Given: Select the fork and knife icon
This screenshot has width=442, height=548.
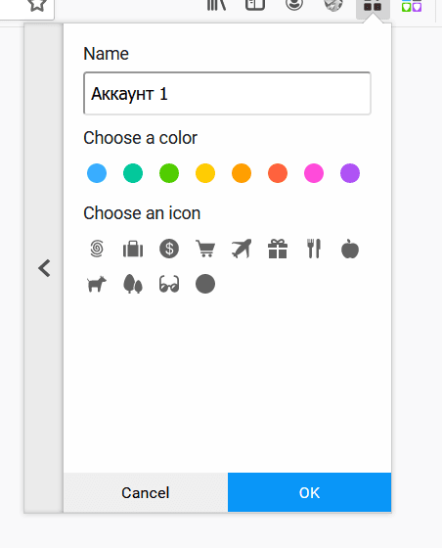Looking at the screenshot, I should click(x=314, y=249).
